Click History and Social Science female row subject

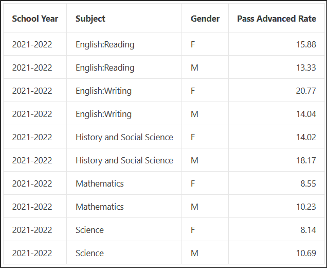pyautogui.click(x=124, y=137)
